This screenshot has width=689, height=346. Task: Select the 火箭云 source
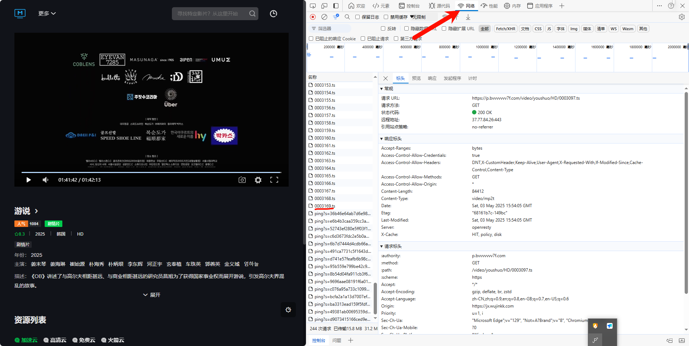coord(112,340)
